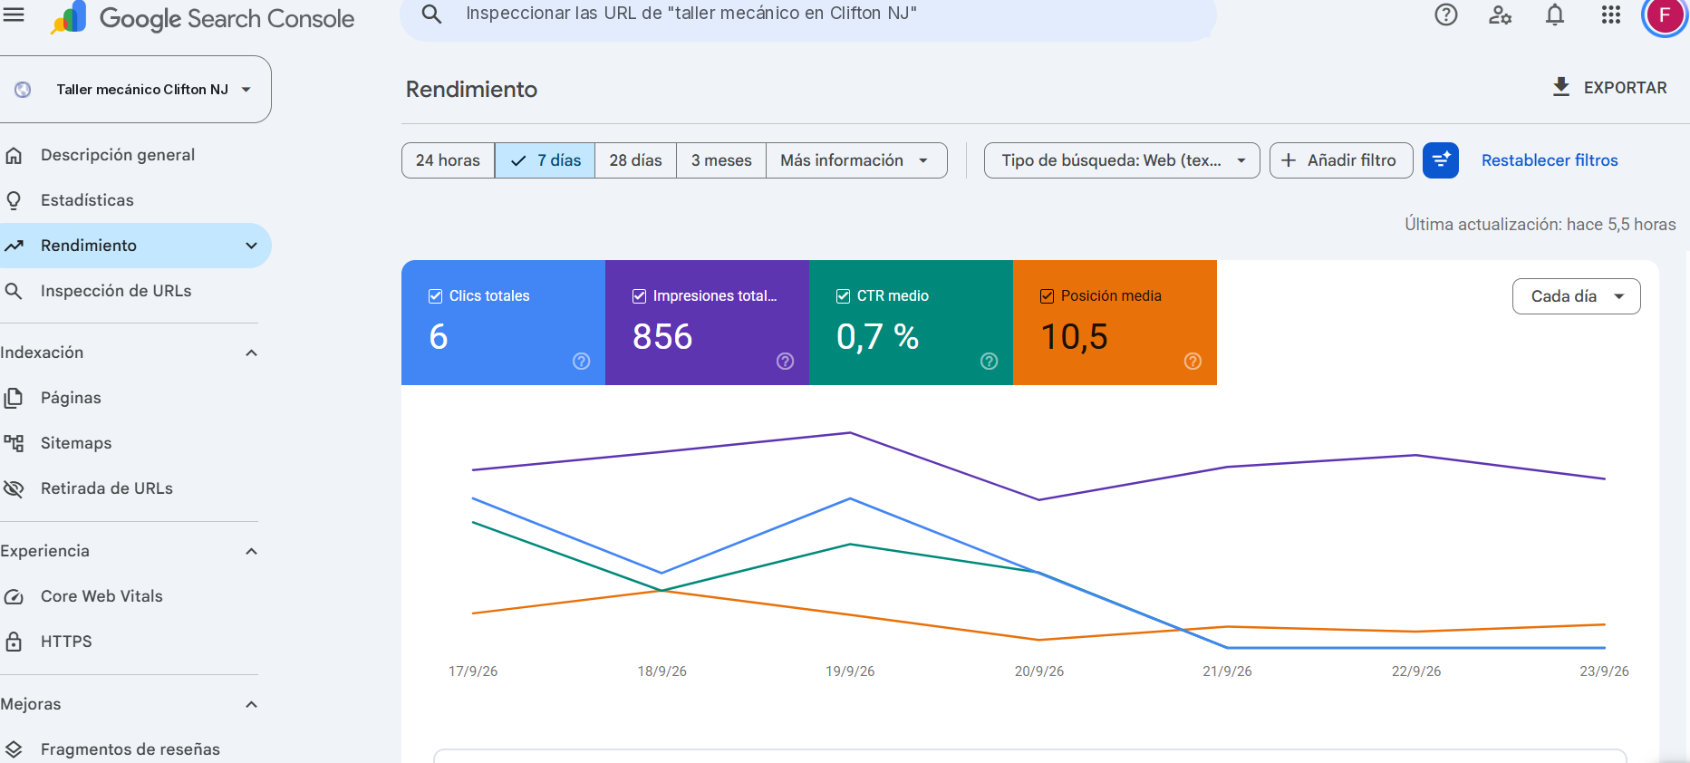The image size is (1690, 763).
Task: Toggle the CTR medio checkbox
Action: click(843, 296)
